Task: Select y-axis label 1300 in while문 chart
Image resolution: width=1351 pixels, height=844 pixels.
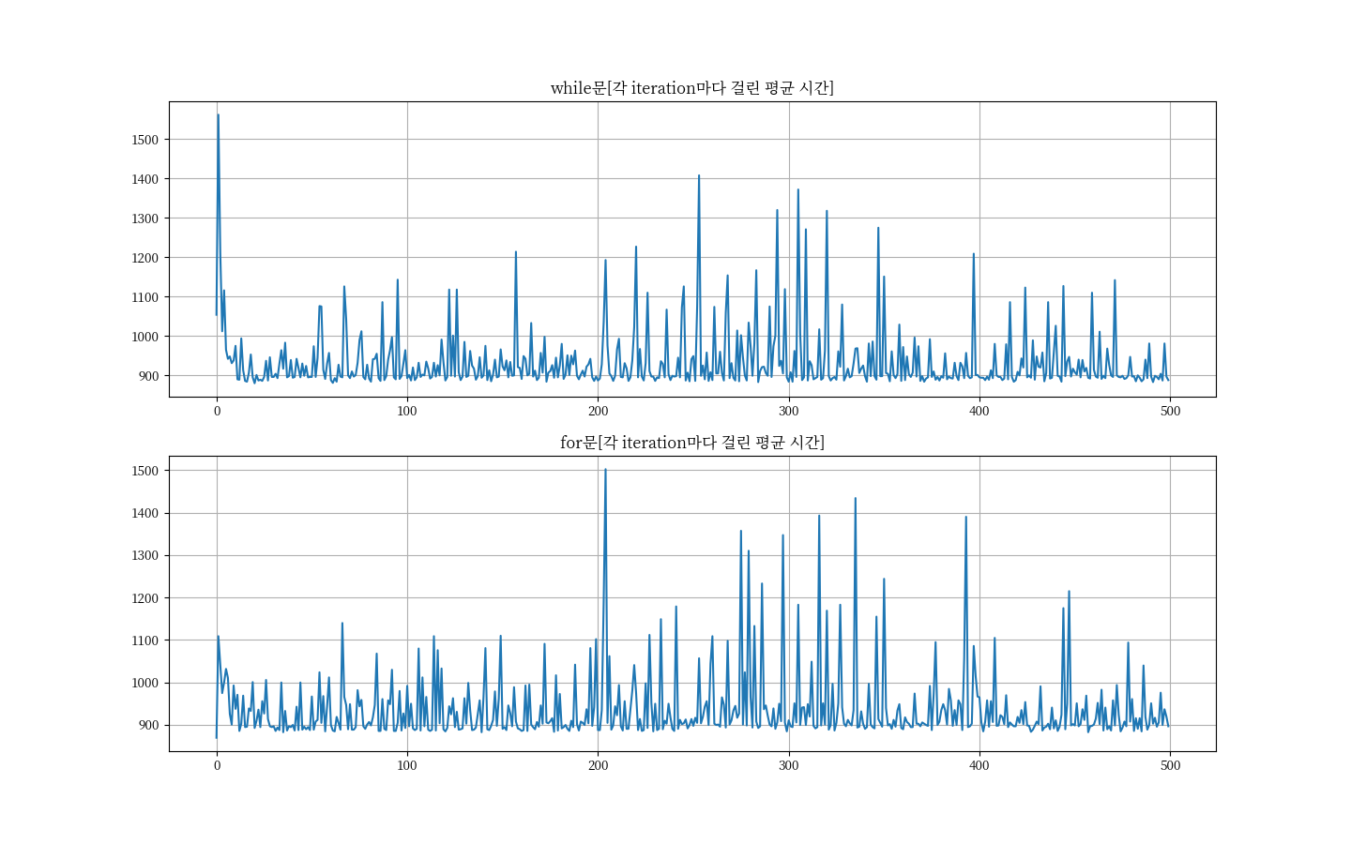Action: 145,219
